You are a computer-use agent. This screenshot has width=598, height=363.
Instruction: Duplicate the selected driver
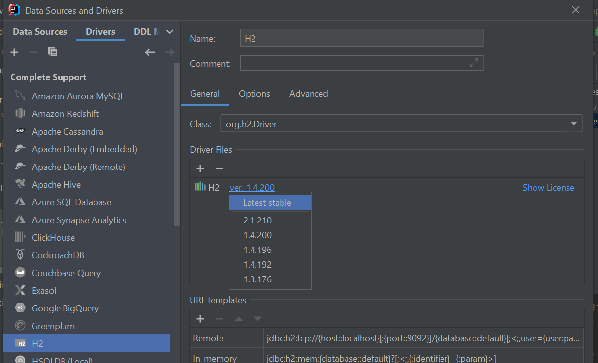pos(53,52)
